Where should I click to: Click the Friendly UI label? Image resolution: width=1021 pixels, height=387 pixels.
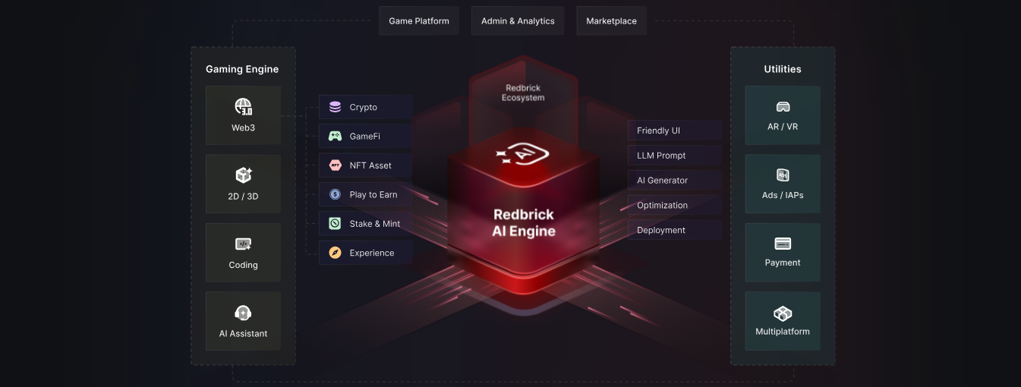point(658,131)
